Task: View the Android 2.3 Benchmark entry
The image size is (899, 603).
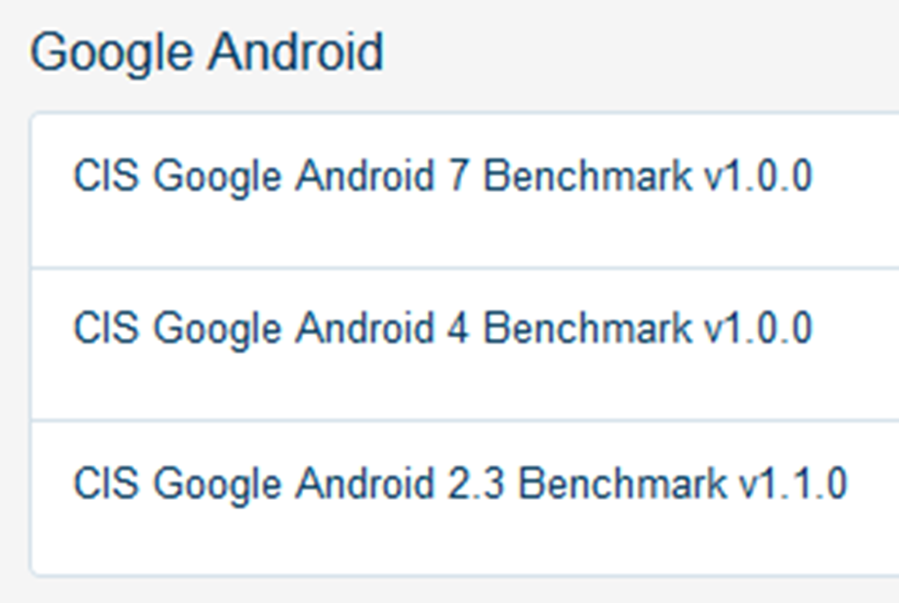Action: [460, 484]
